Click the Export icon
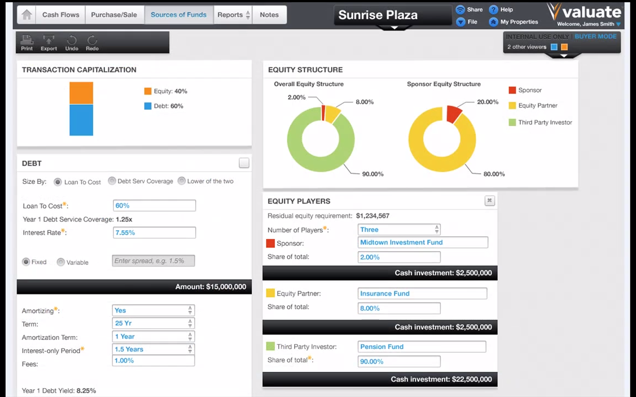The height and width of the screenshot is (397, 636). pos(49,39)
